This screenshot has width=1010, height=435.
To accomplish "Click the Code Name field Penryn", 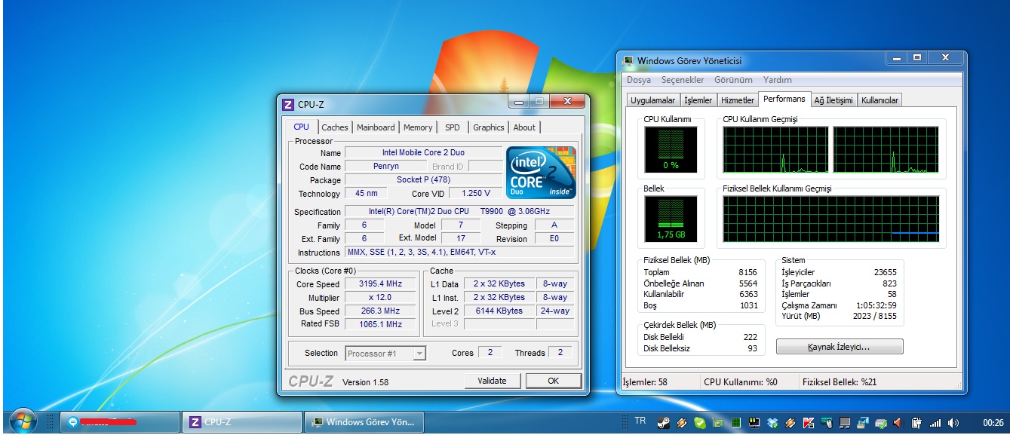I will click(x=385, y=167).
